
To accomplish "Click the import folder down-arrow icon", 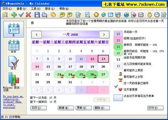I will 62,15.
